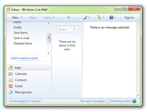This screenshot has height=112, width=147.
Task: Click the Calendar icon in shortcuts pane
Action: point(11,74)
